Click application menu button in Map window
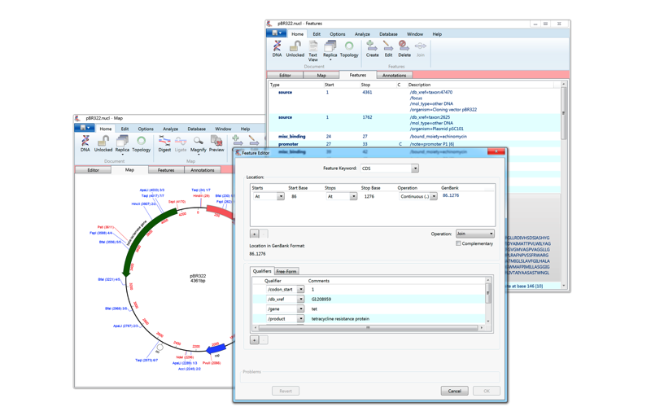 coord(85,128)
